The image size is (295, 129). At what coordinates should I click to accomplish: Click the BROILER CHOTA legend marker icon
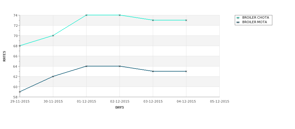(238, 18)
